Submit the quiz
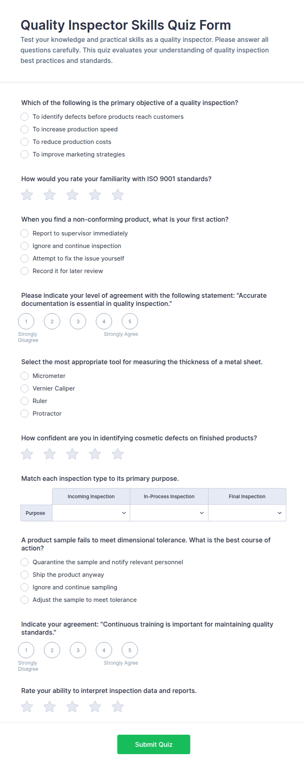This screenshot has height=770, width=304. pos(154,744)
